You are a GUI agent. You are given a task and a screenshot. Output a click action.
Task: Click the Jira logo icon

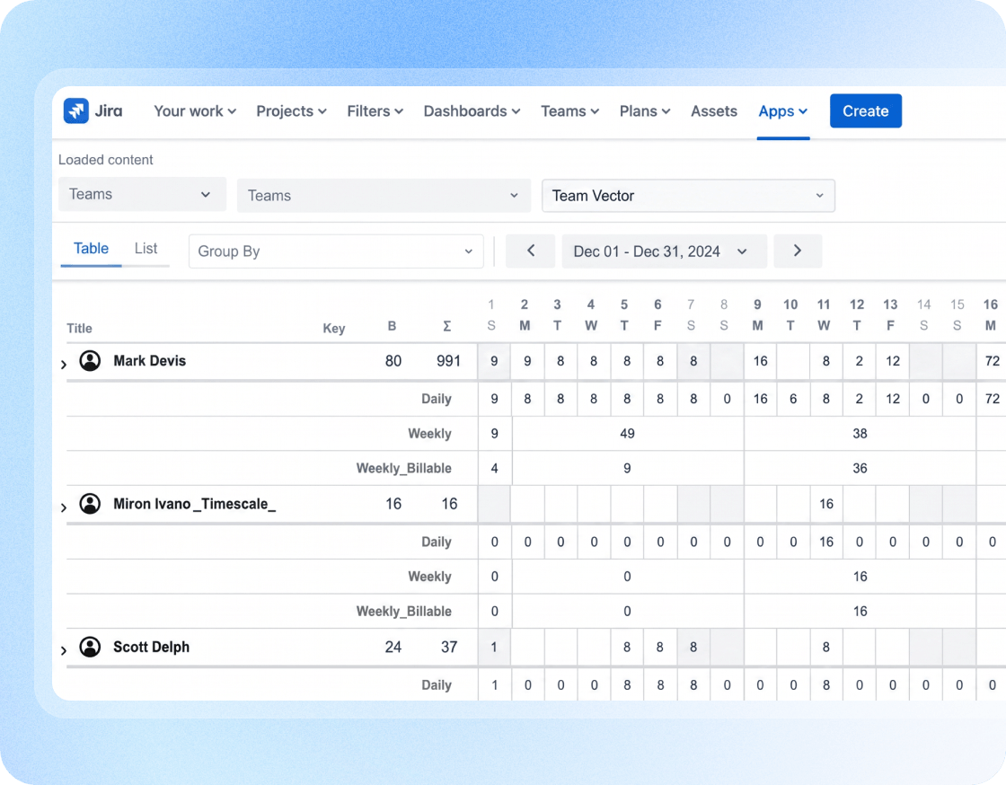76,111
